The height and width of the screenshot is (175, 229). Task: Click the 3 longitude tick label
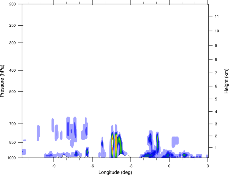click(x=208, y=166)
